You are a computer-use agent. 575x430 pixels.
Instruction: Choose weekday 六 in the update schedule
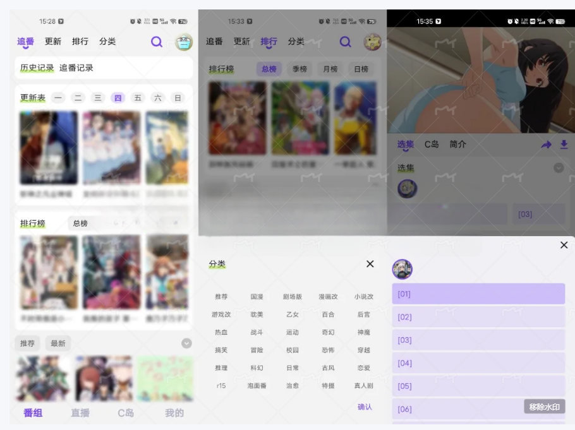pyautogui.click(x=158, y=98)
